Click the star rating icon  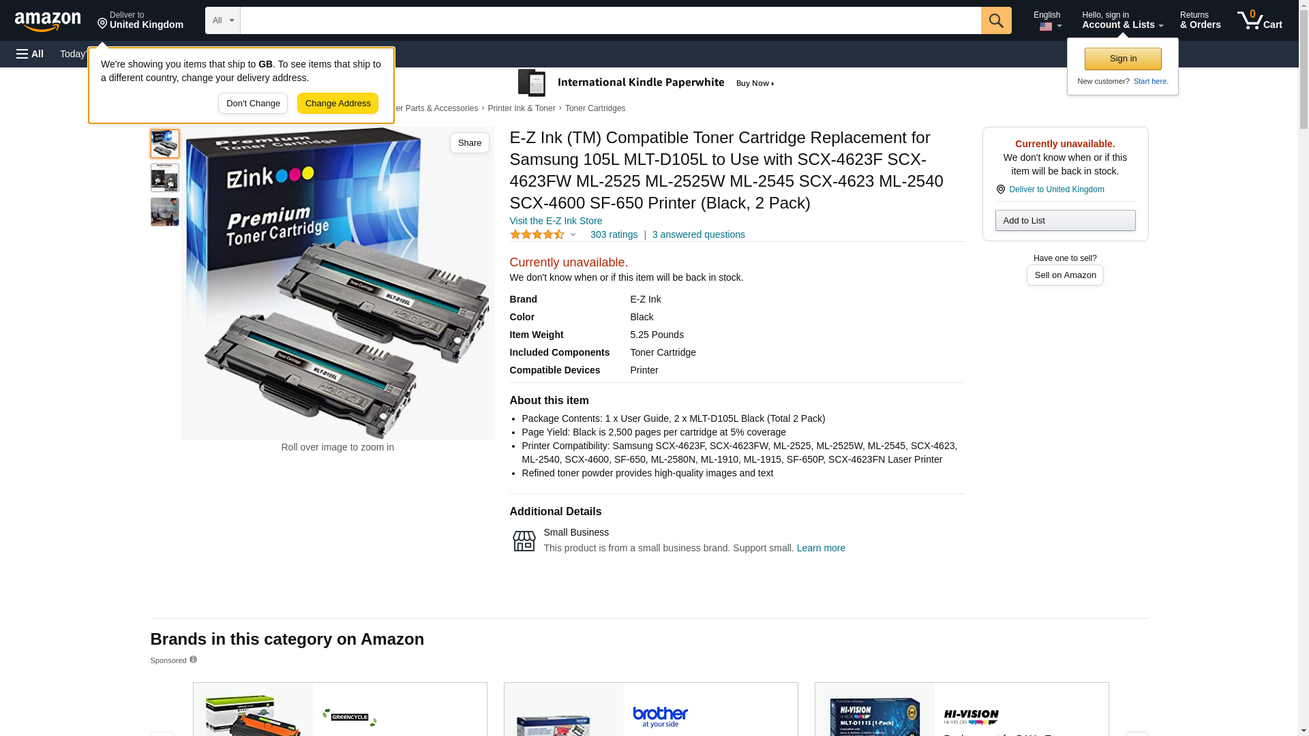tap(537, 234)
